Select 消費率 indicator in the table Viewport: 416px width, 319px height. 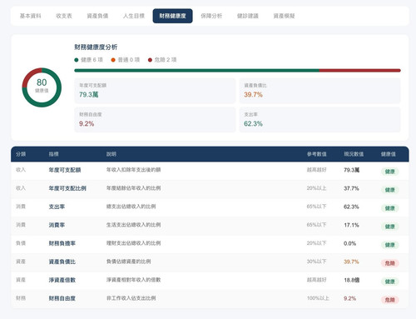coord(57,225)
